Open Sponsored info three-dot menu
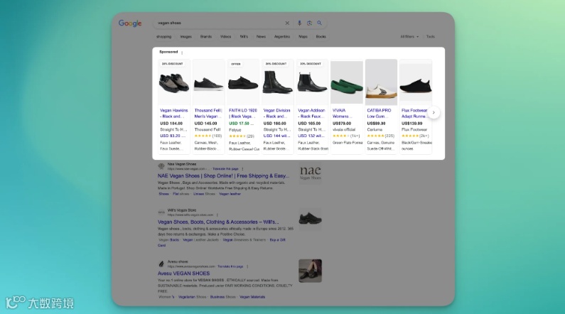 pyautogui.click(x=183, y=53)
